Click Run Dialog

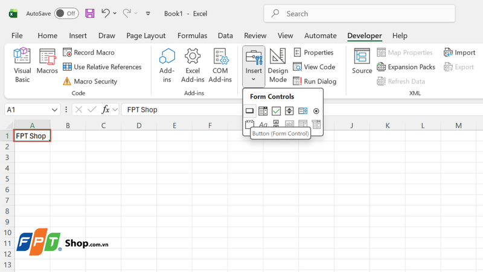[x=315, y=82]
